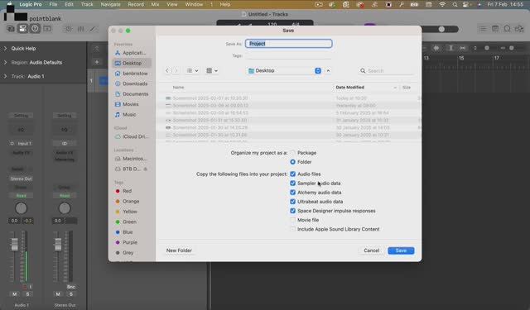Solo the Audio 1 channel strip

pos(27,294)
